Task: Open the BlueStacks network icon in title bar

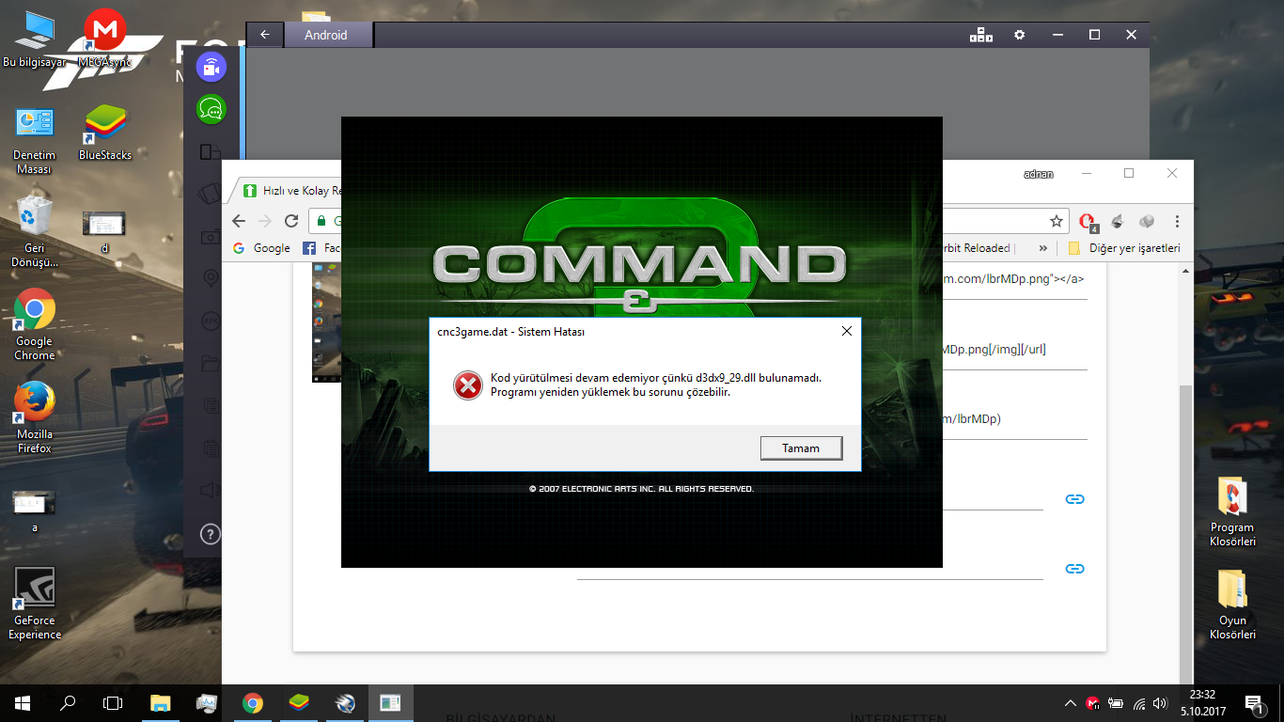Action: tap(981, 35)
